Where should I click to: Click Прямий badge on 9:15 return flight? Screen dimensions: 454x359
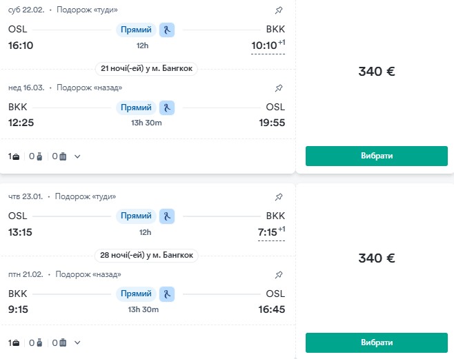136,294
